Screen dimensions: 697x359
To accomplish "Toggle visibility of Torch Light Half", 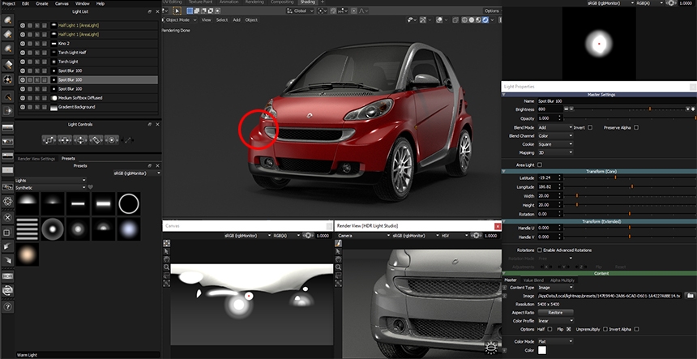I will pyautogui.click(x=22, y=53).
